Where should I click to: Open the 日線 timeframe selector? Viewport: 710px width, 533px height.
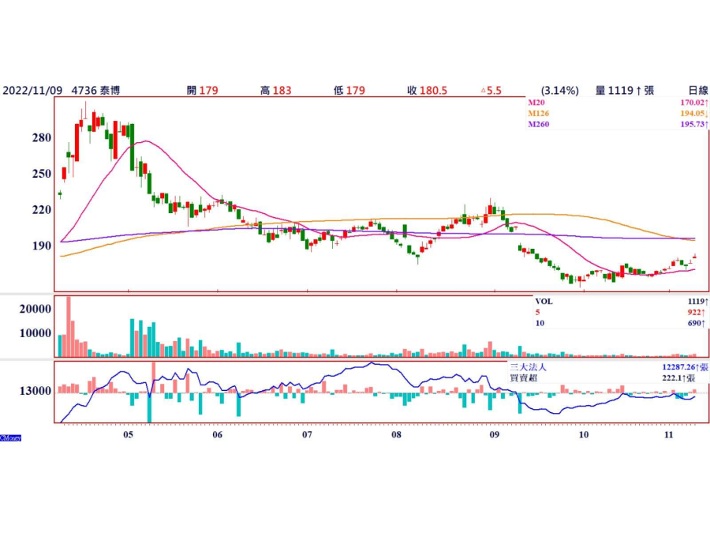(697, 91)
